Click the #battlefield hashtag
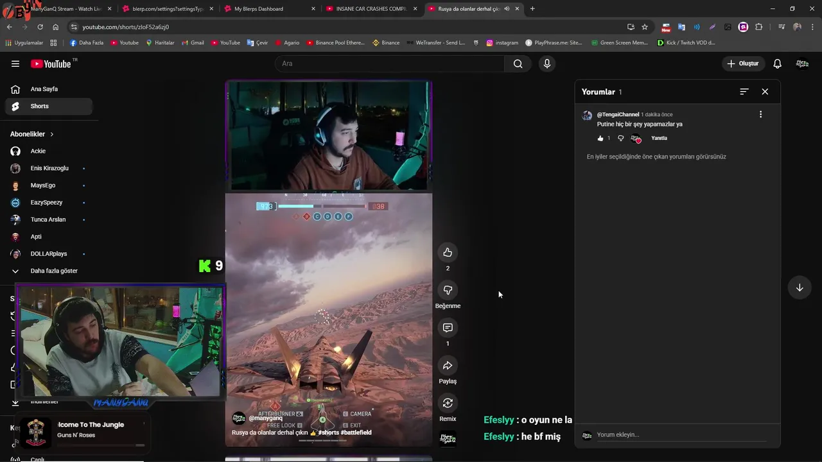Viewport: 822px width, 462px height. tap(356, 432)
